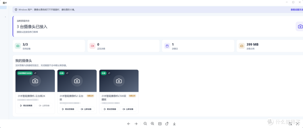
Task: Rotate the image
Action: 167,124
